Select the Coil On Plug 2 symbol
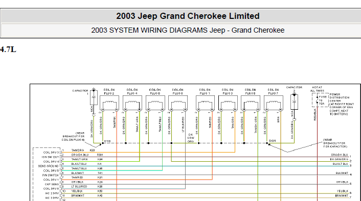Screen dimensions: 361x201 tap(109, 103)
